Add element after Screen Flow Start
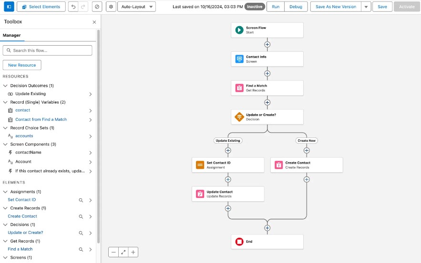 [267, 44]
